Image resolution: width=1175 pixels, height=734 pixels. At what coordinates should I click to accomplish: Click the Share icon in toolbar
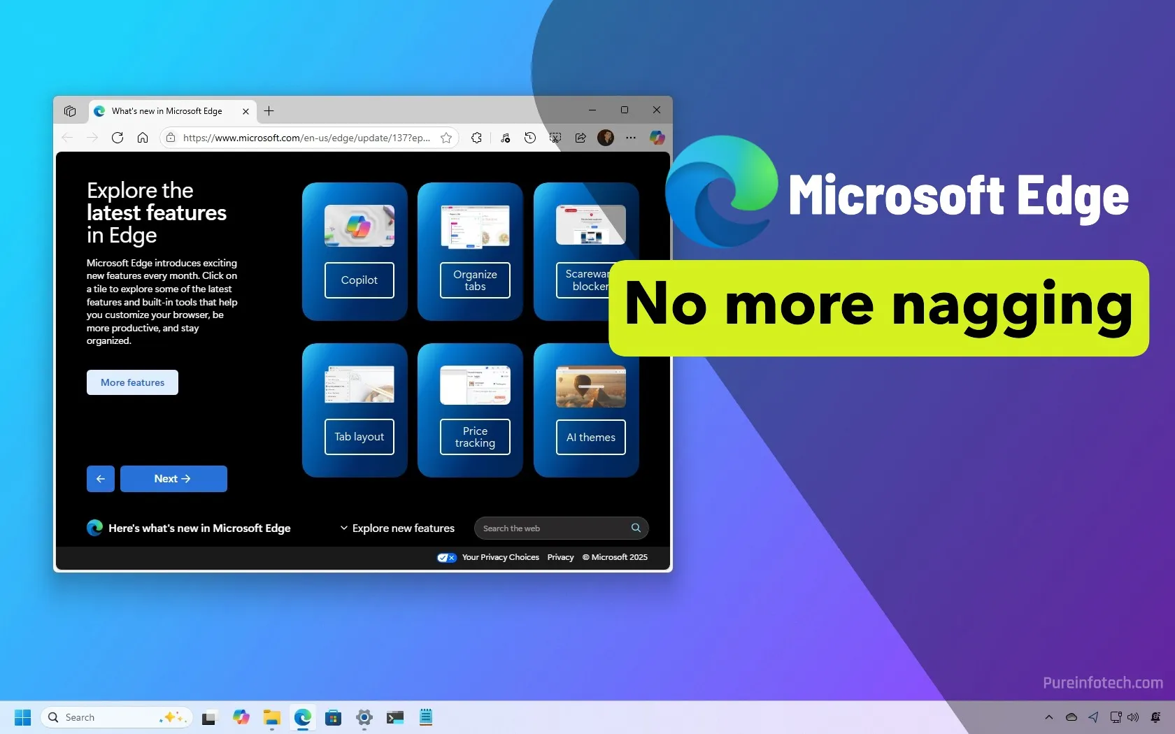tap(581, 138)
